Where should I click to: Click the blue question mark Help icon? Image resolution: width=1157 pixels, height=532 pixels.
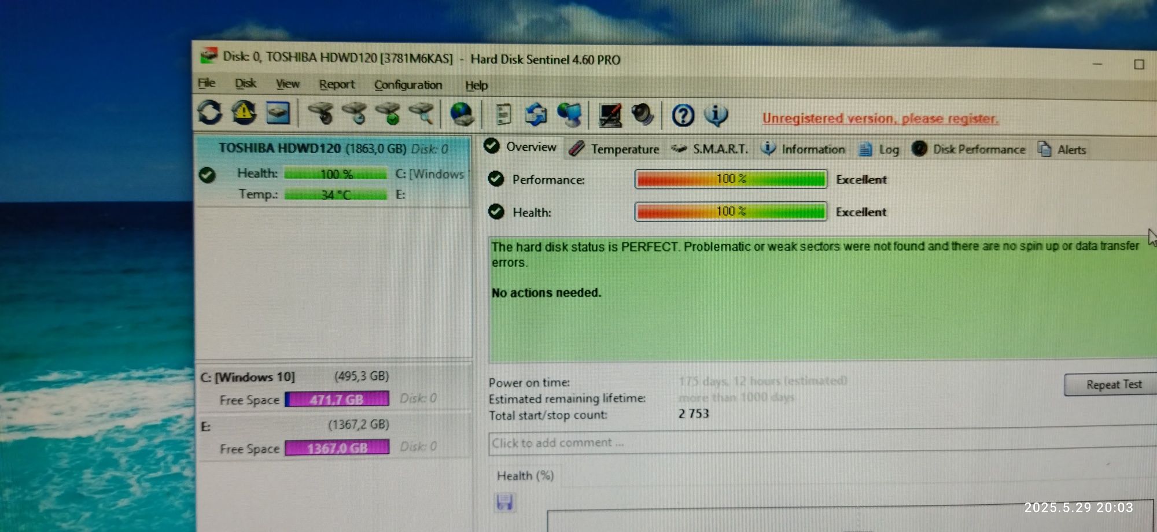(683, 115)
